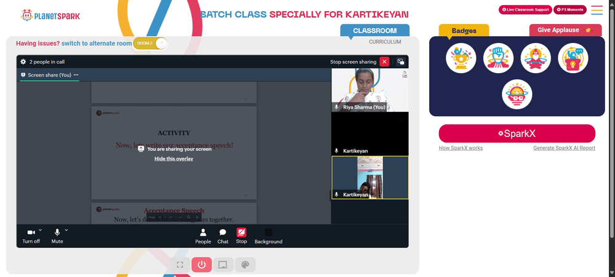This screenshot has width=615, height=277.
Task: Expand camera options chevron beside Turn off
Action: tap(40, 230)
